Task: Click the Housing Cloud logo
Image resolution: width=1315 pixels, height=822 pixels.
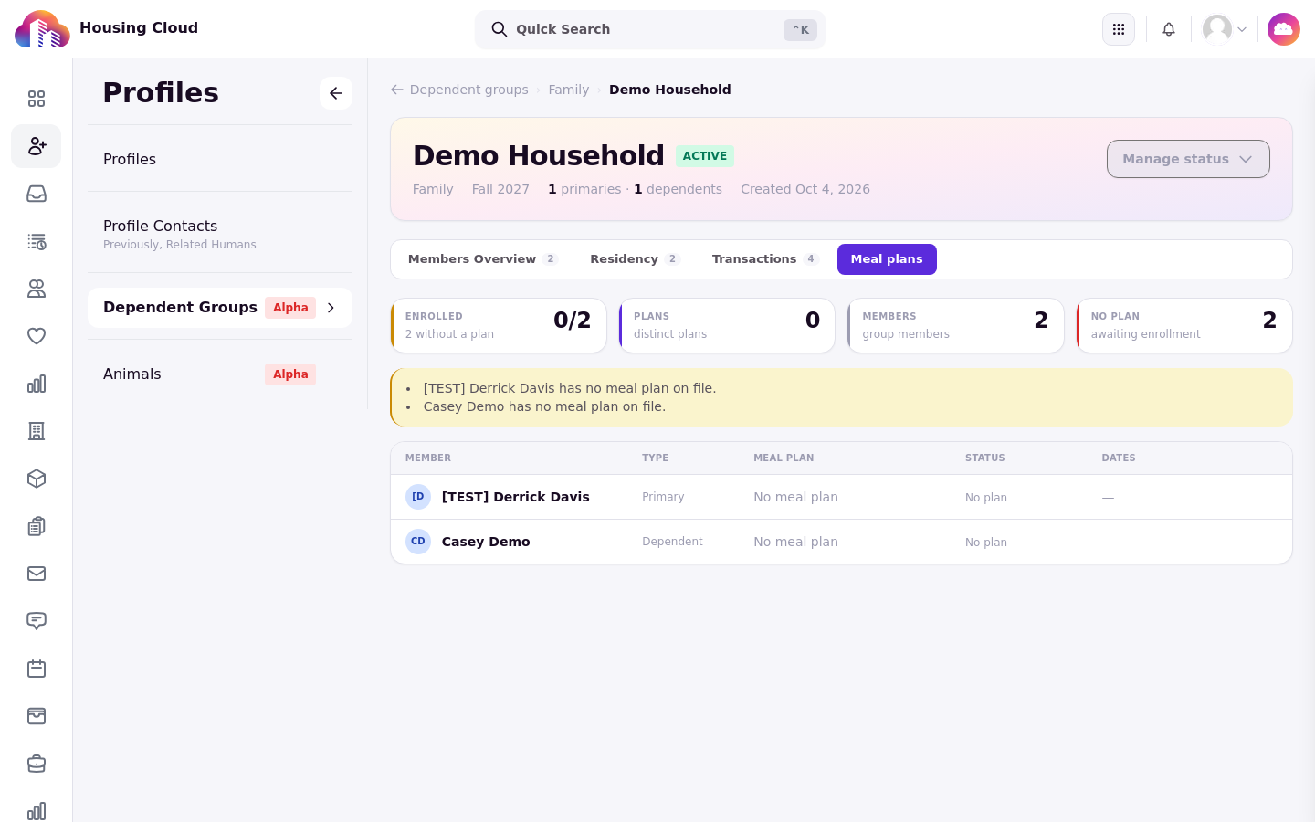Action: tap(42, 29)
